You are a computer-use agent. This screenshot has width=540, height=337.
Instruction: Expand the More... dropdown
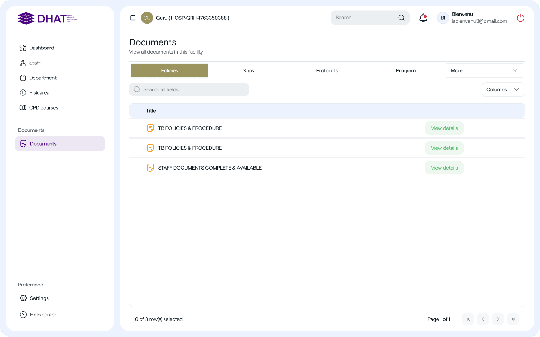484,70
